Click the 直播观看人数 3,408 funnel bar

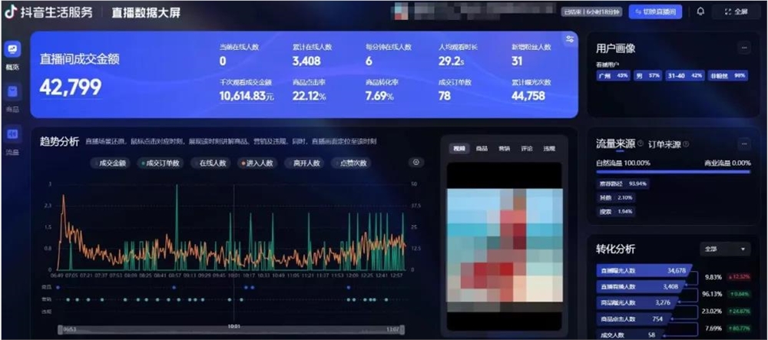point(641,287)
